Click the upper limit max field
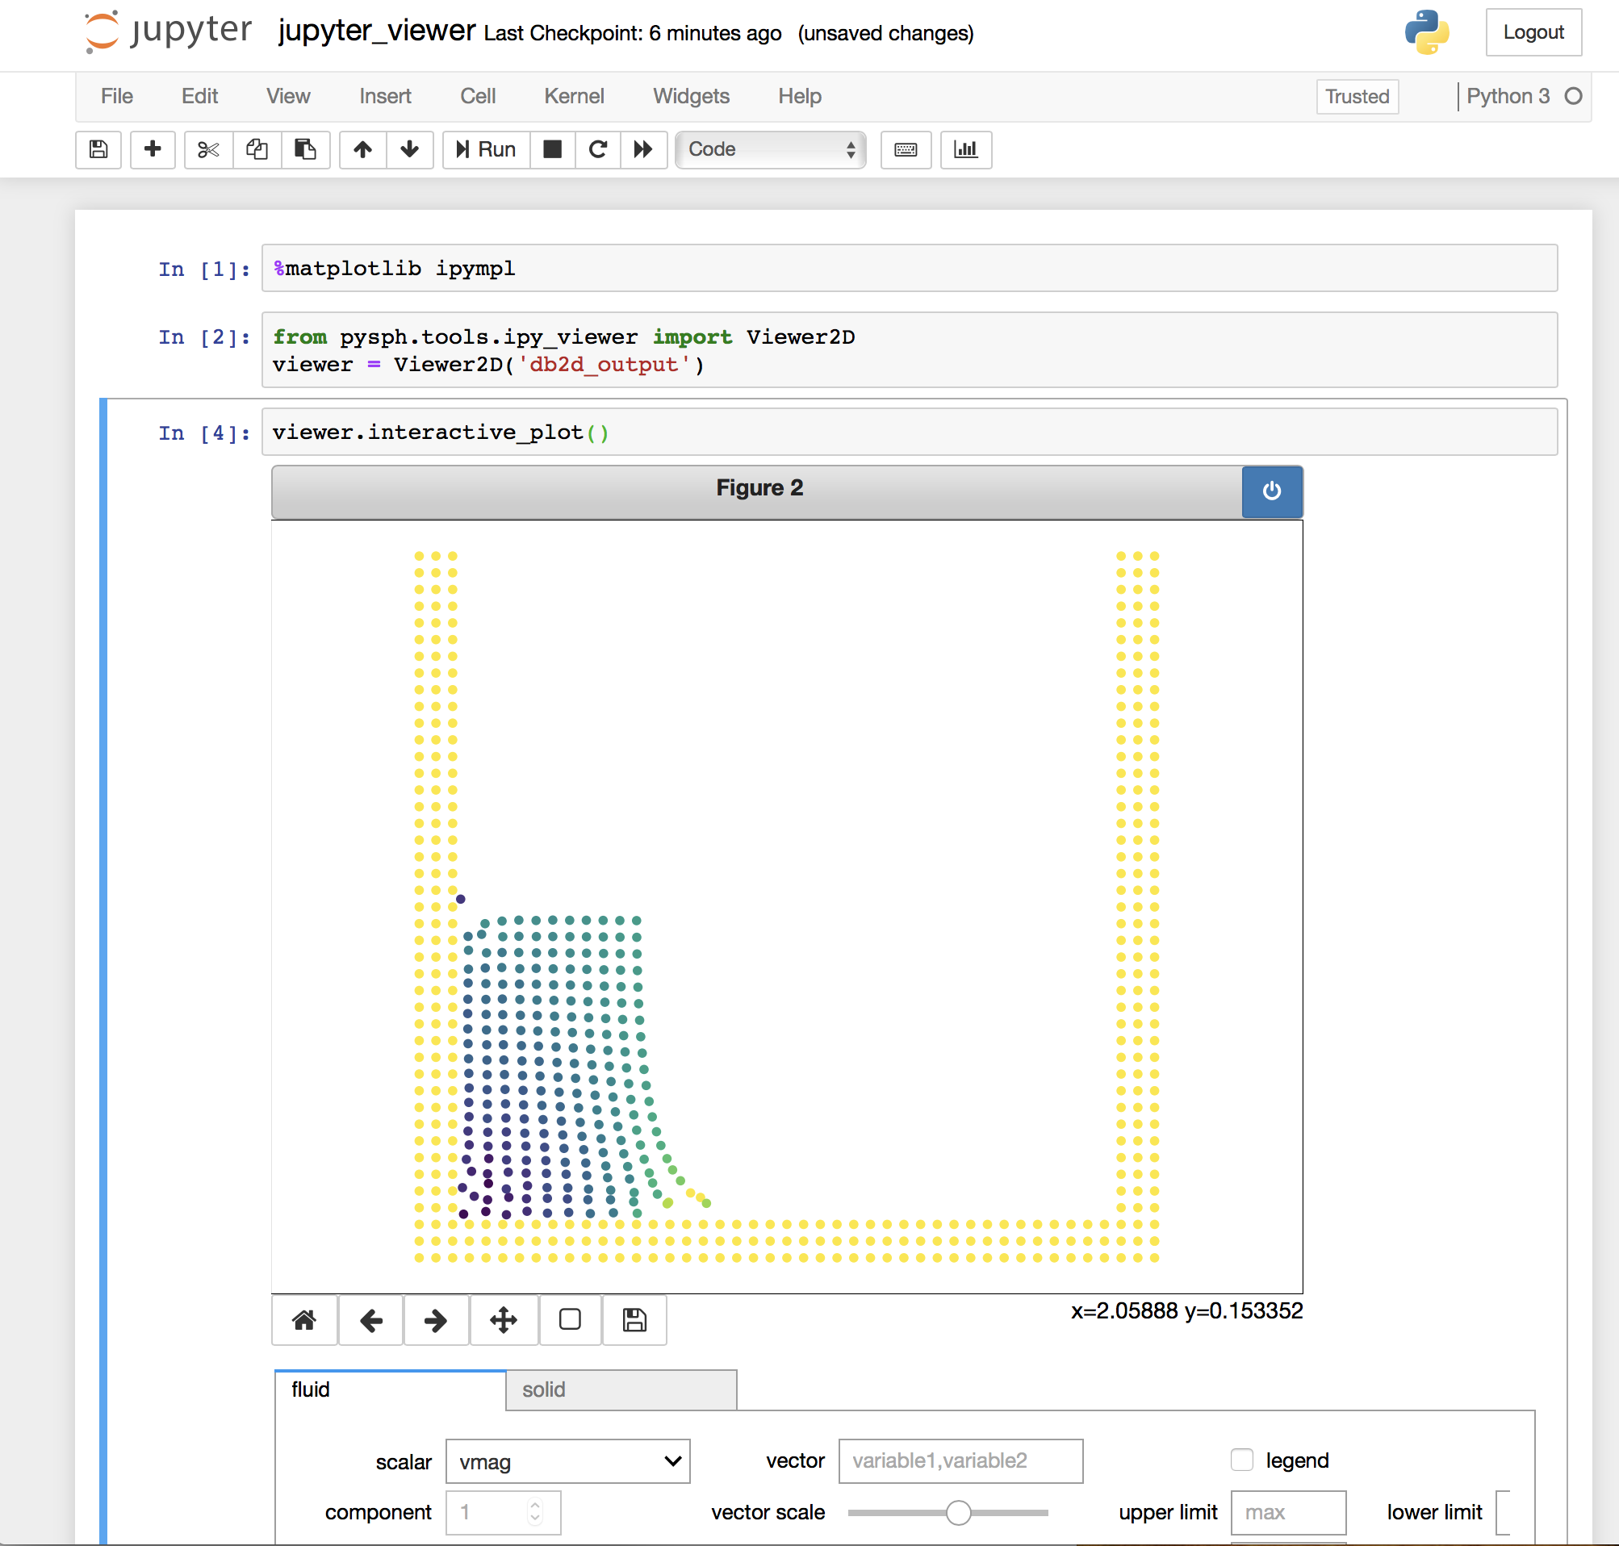The image size is (1619, 1546). [x=1288, y=1512]
